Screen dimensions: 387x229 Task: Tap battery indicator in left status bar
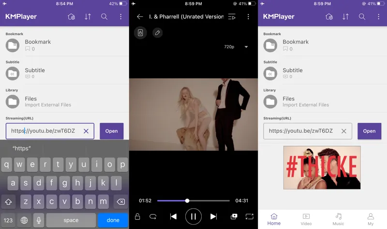123,4
